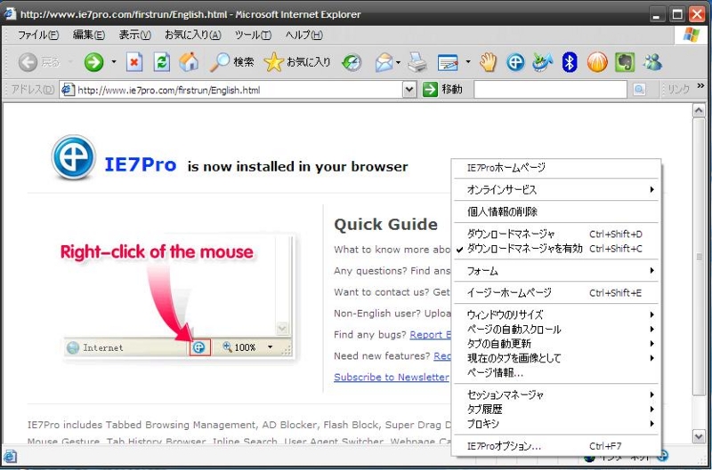The width and height of the screenshot is (712, 470).
Task: Open ダウンロードマネージャ Ctrl+Shift+D menu item
Action: pyautogui.click(x=556, y=234)
